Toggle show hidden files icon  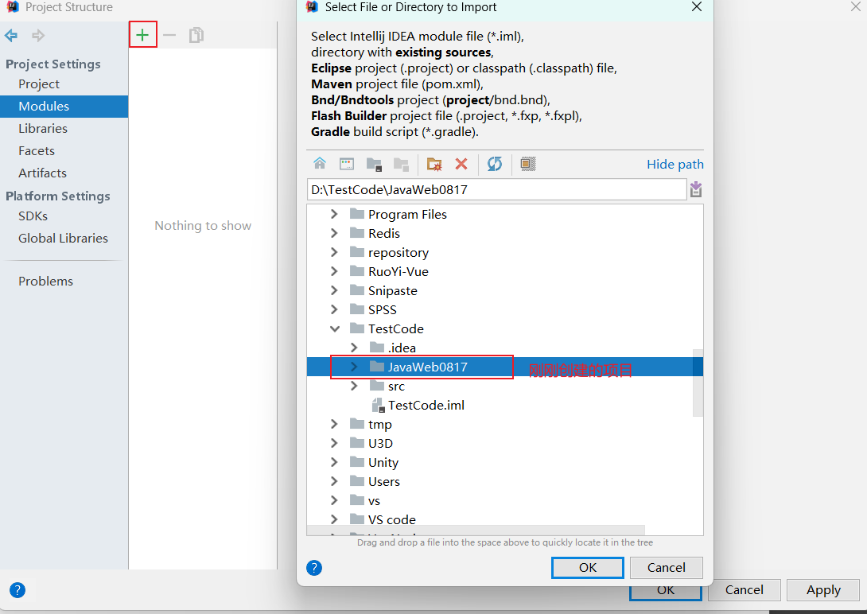tap(528, 164)
